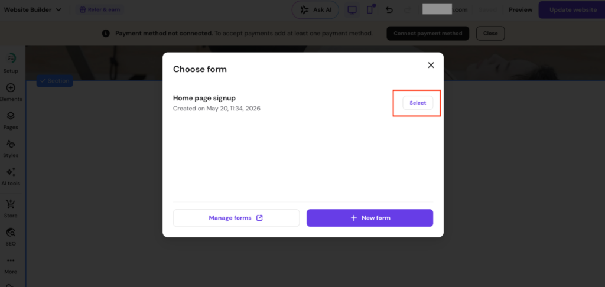Screen dimensions: 605x287
Task: Click the Preview menu item
Action: pyautogui.click(x=521, y=10)
